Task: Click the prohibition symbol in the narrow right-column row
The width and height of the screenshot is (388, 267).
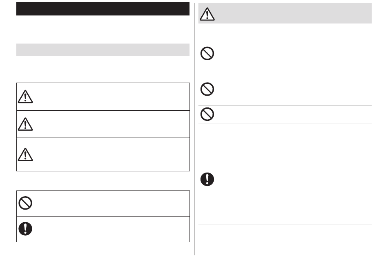Action: pyautogui.click(x=207, y=114)
